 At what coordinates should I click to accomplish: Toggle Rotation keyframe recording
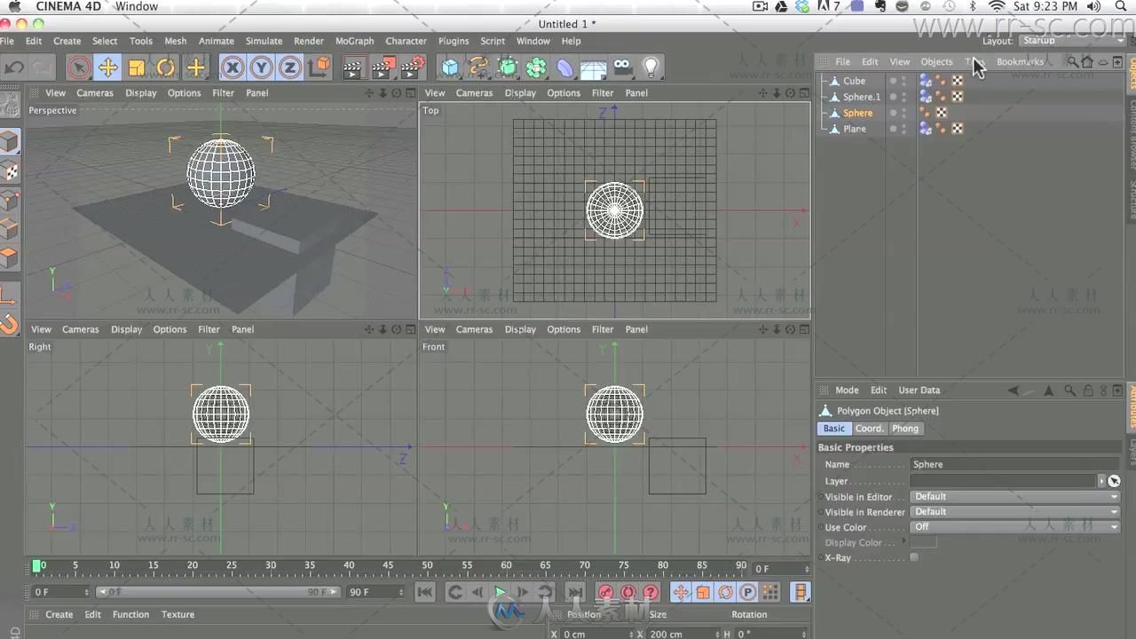coord(726,592)
